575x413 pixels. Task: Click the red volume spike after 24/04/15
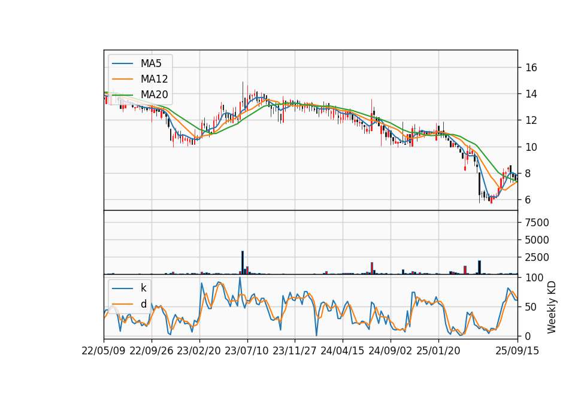click(x=372, y=268)
